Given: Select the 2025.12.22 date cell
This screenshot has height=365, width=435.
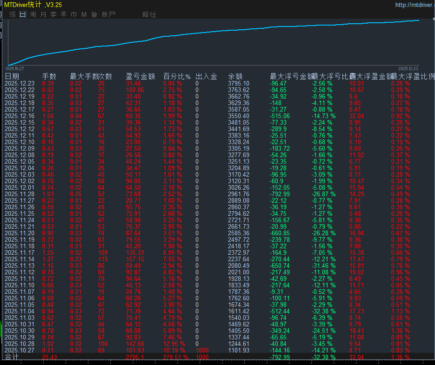Looking at the screenshot, I should (x=20, y=90).
